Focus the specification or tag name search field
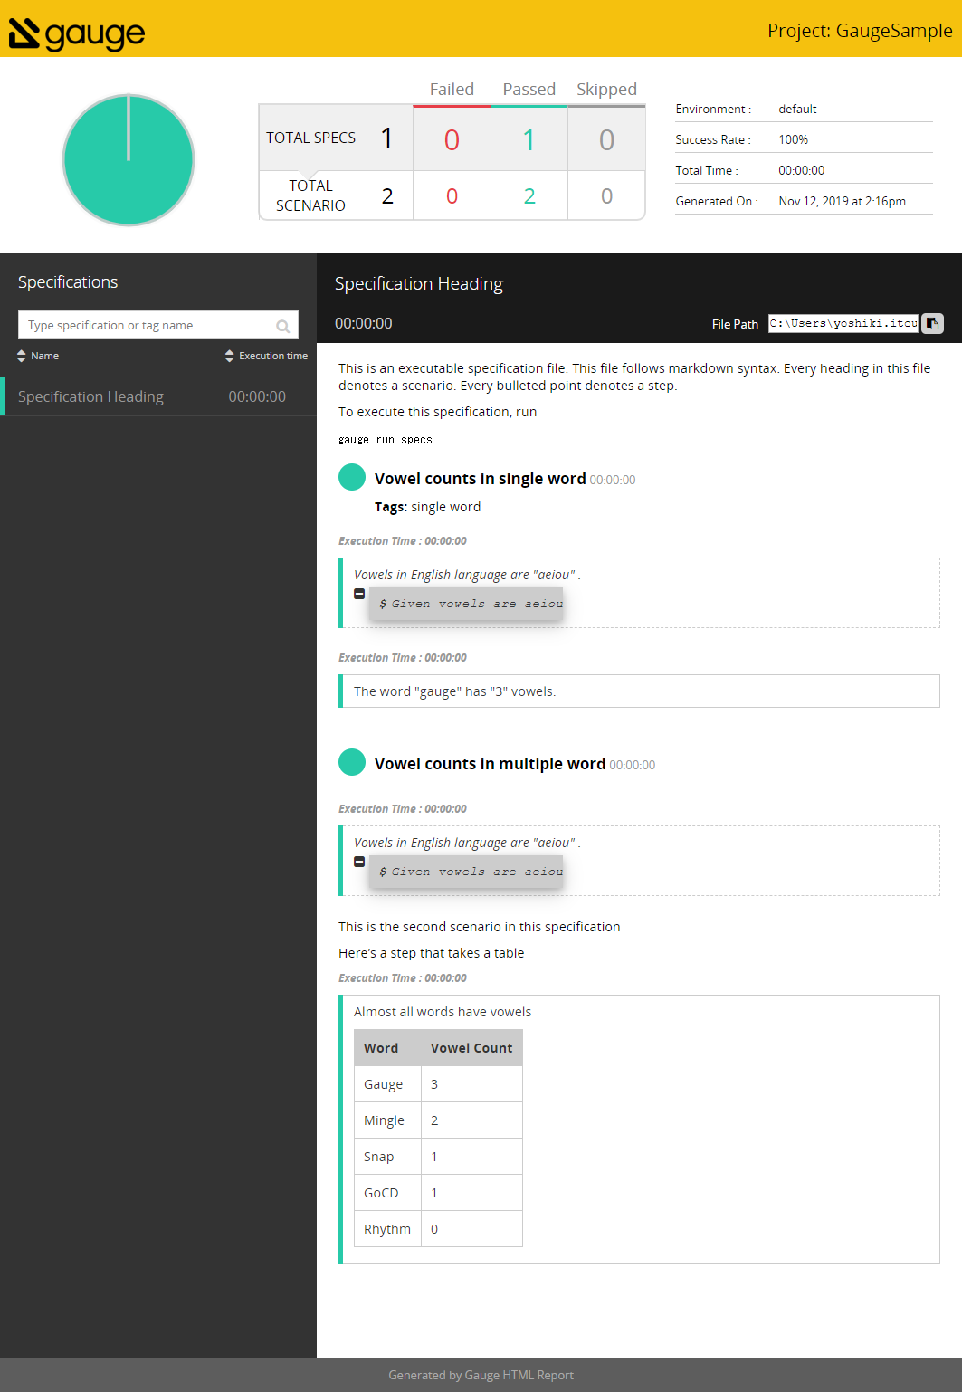 click(x=158, y=325)
